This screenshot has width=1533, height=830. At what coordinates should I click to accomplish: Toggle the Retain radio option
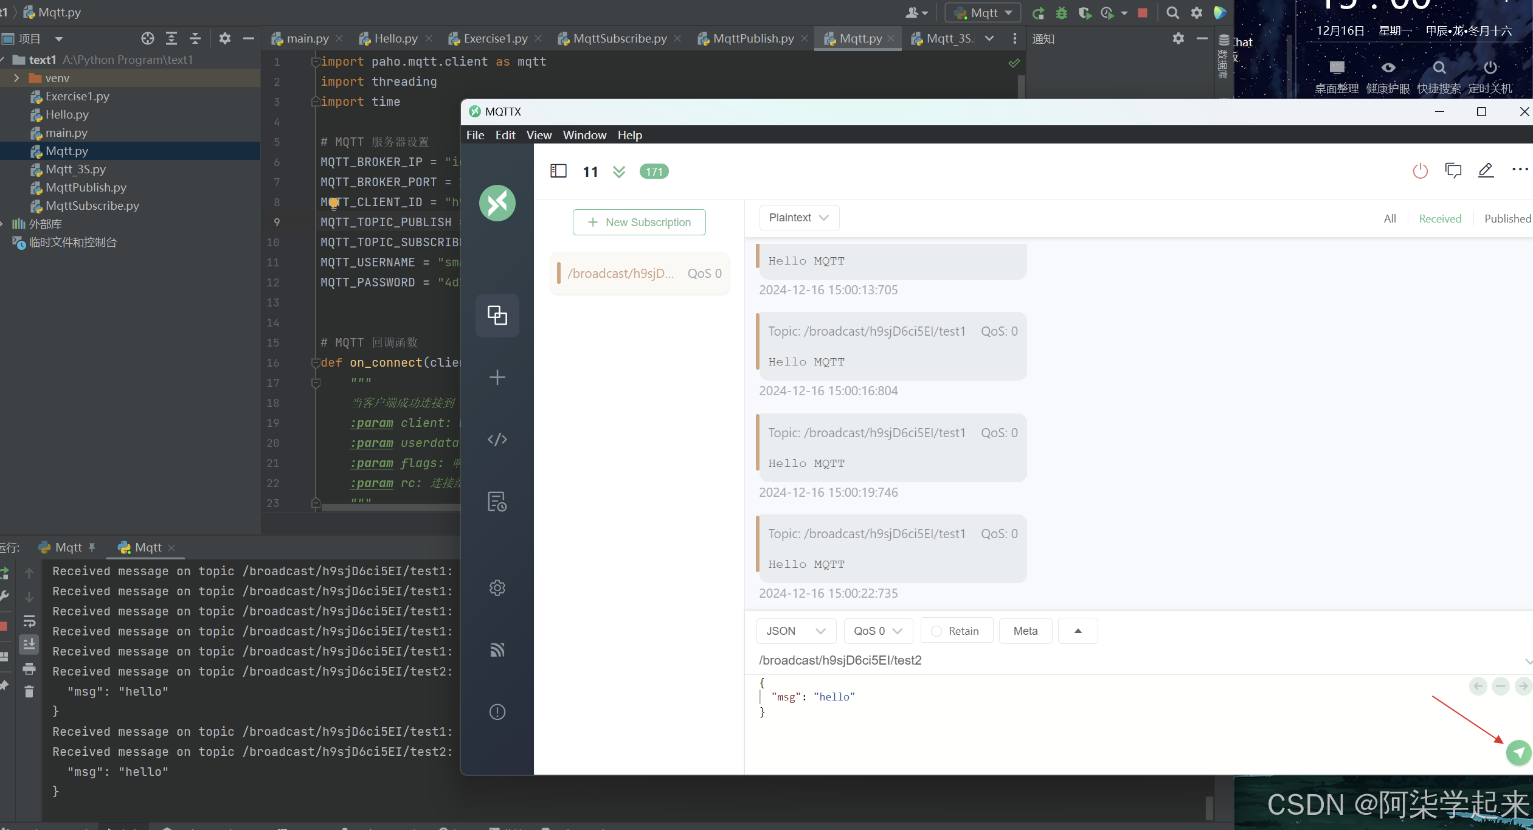pyautogui.click(x=936, y=631)
